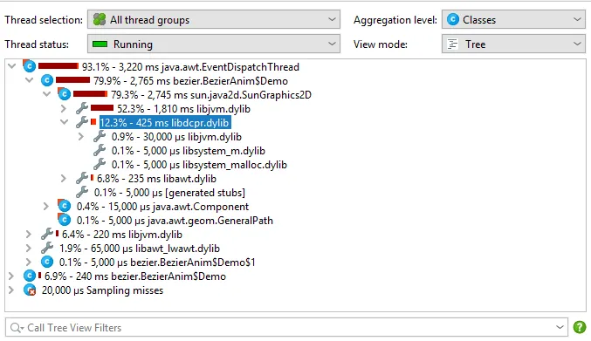Expand the 0.9% libjvm.dylib node
This screenshot has height=341, width=591.
tap(81, 137)
